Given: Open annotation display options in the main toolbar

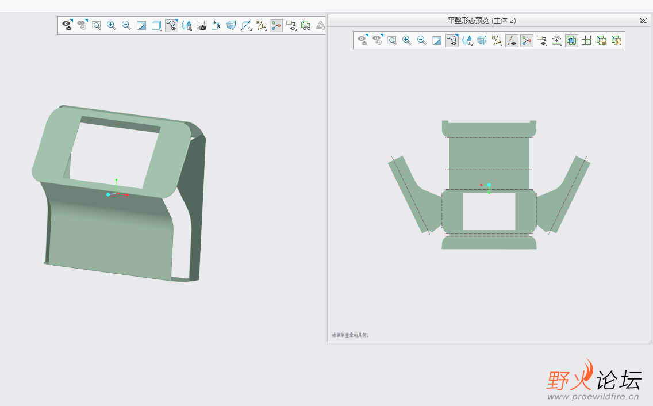Looking at the screenshot, I should pos(291,25).
